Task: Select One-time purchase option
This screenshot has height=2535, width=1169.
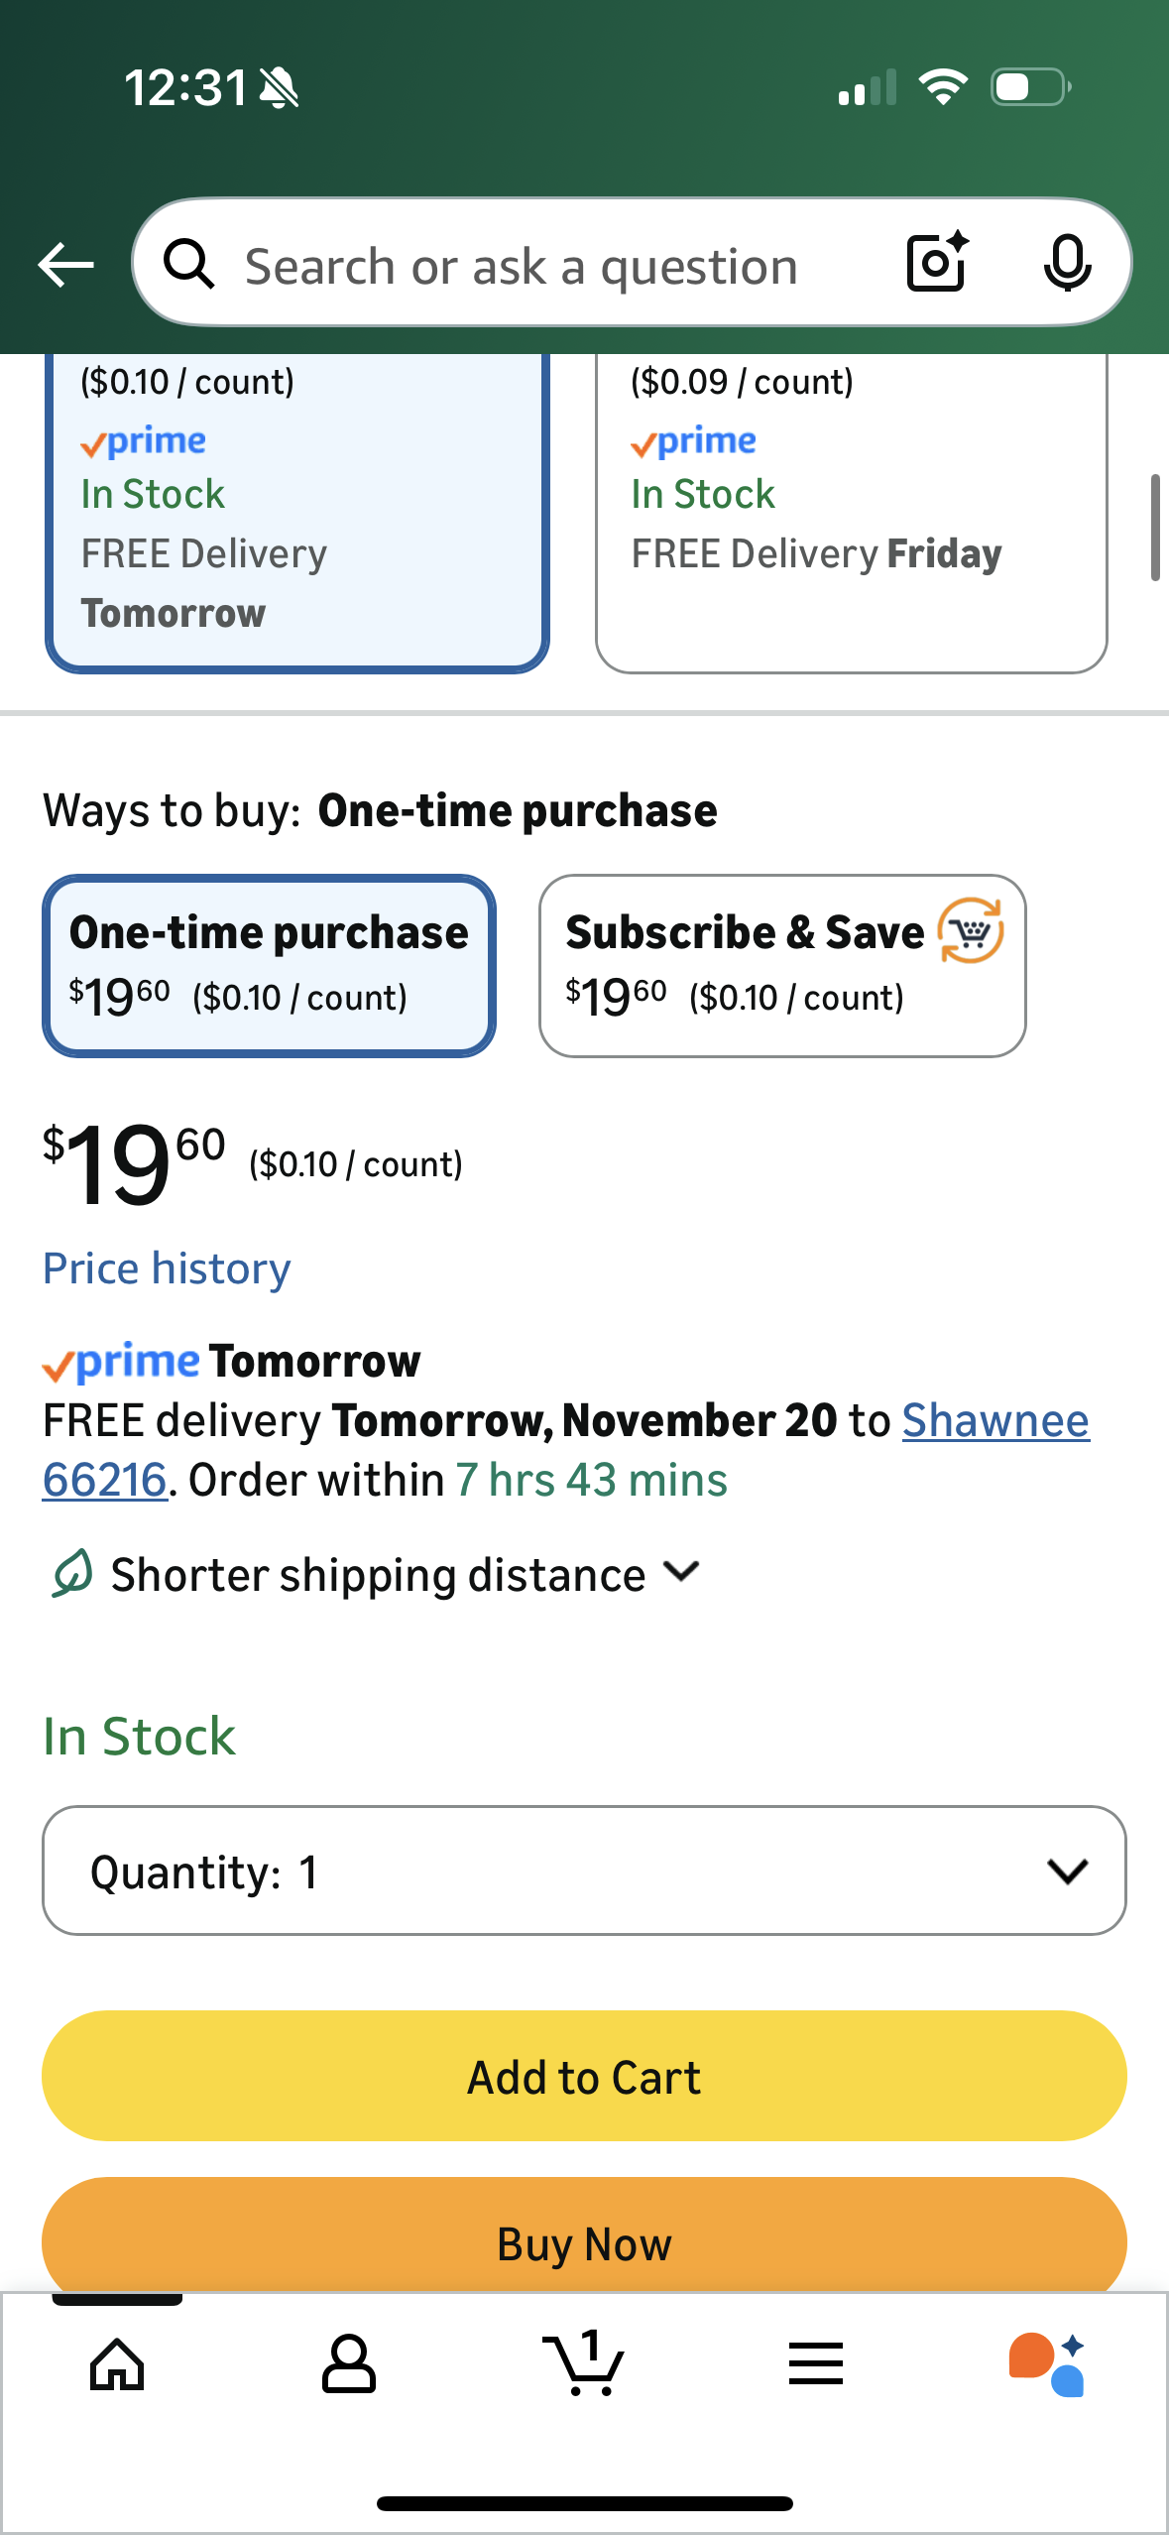Action: coord(269,965)
